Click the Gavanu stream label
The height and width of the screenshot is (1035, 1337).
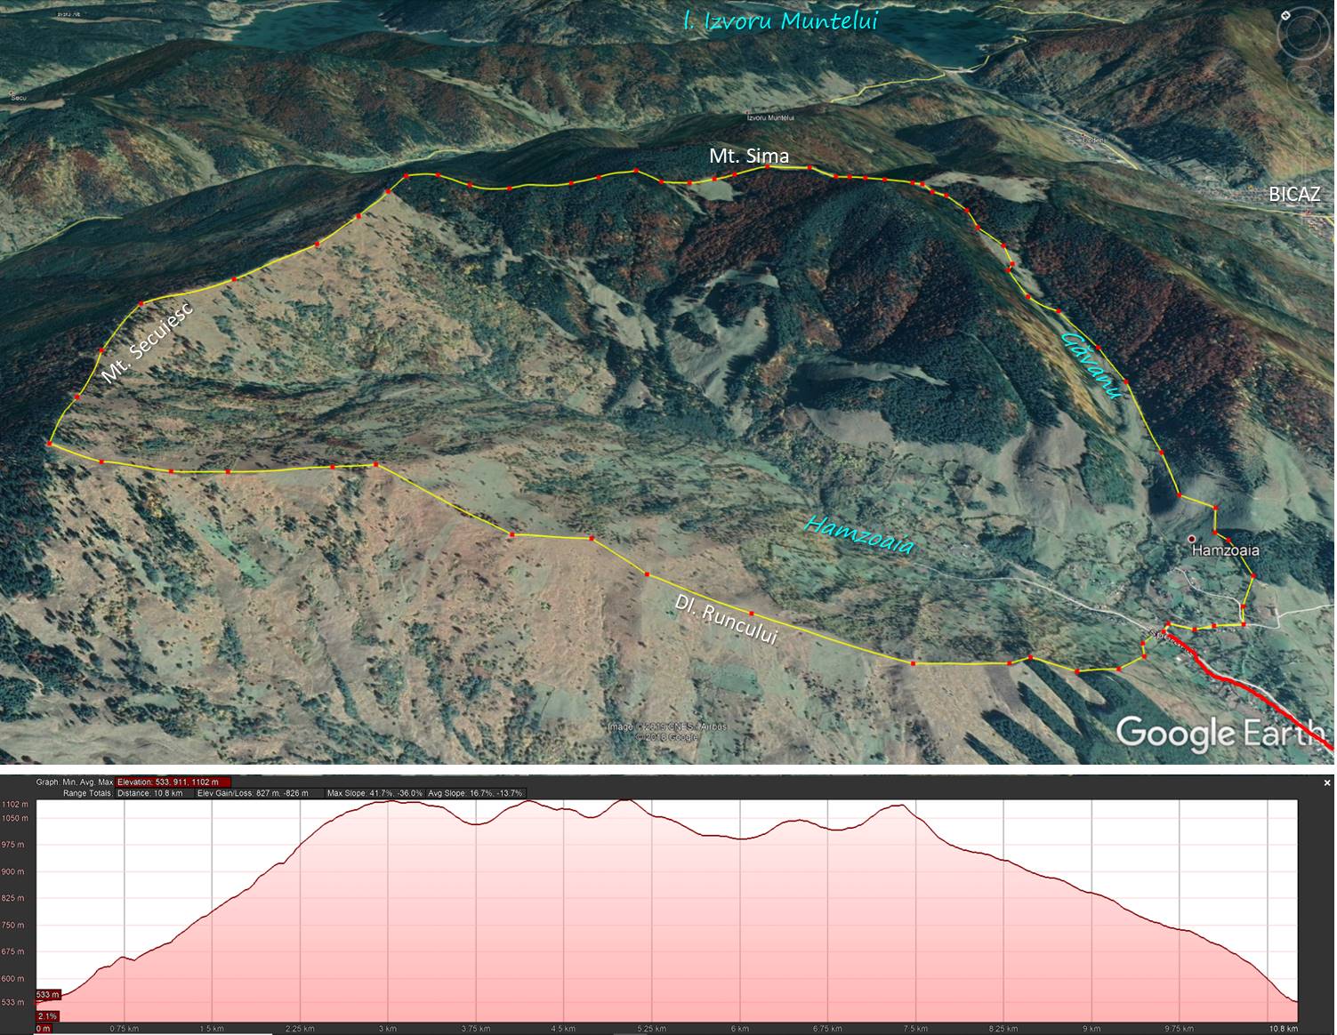point(1092,365)
